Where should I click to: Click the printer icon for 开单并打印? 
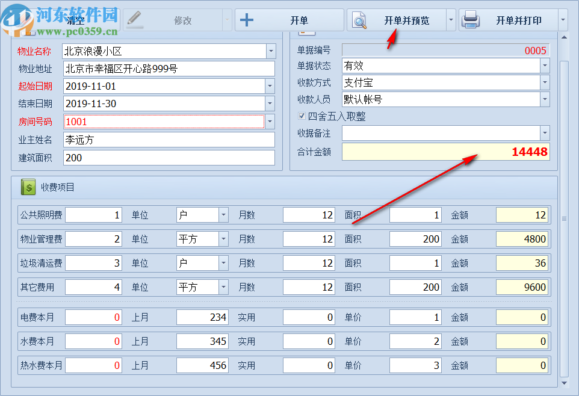471,19
